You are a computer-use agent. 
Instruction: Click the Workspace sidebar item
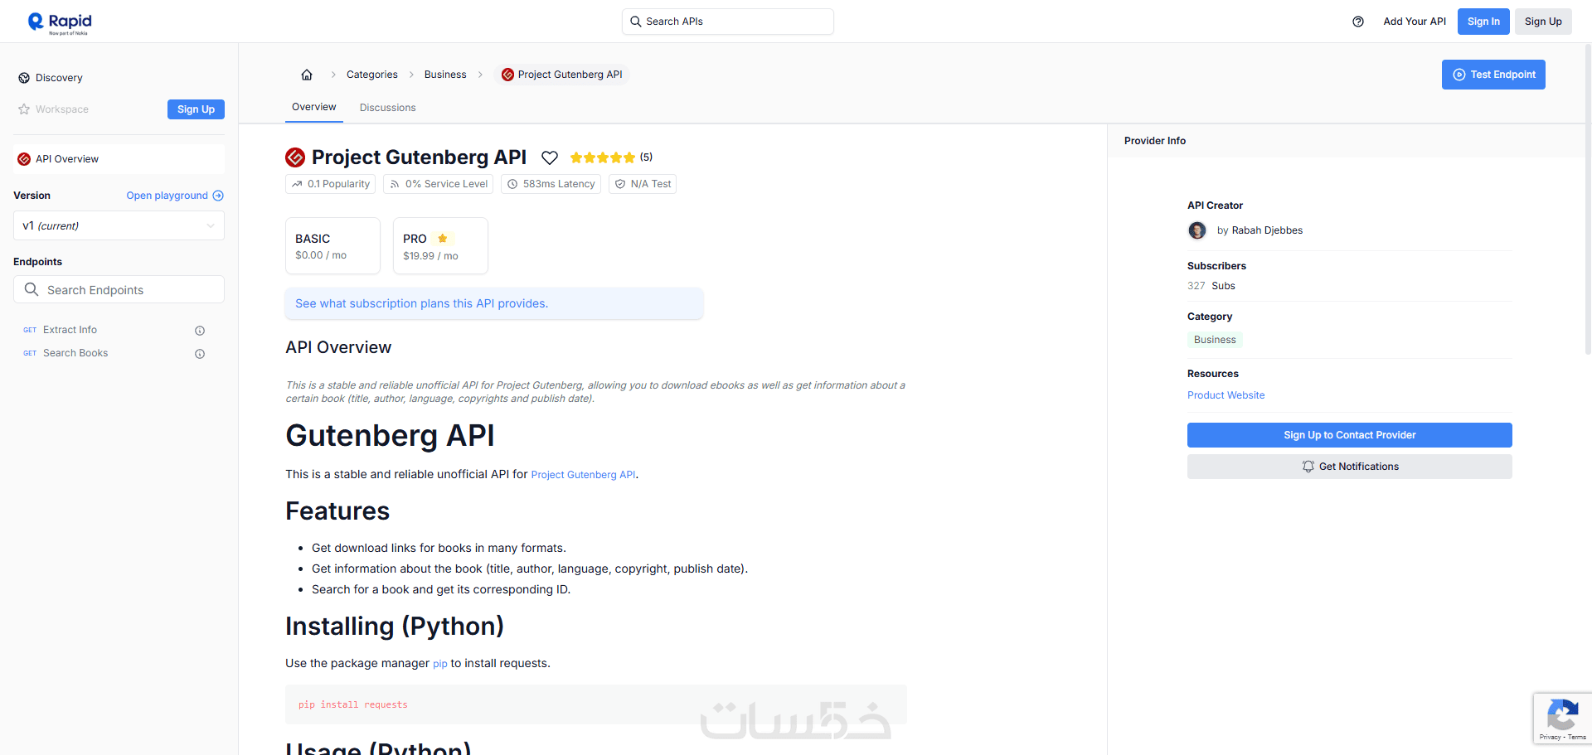(62, 109)
